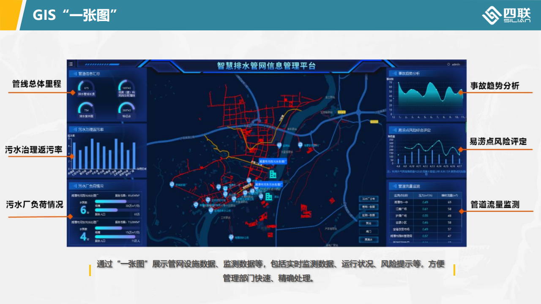Select the 特征点 gauge showing 389743
This screenshot has width=541, height=304.
pos(127,111)
